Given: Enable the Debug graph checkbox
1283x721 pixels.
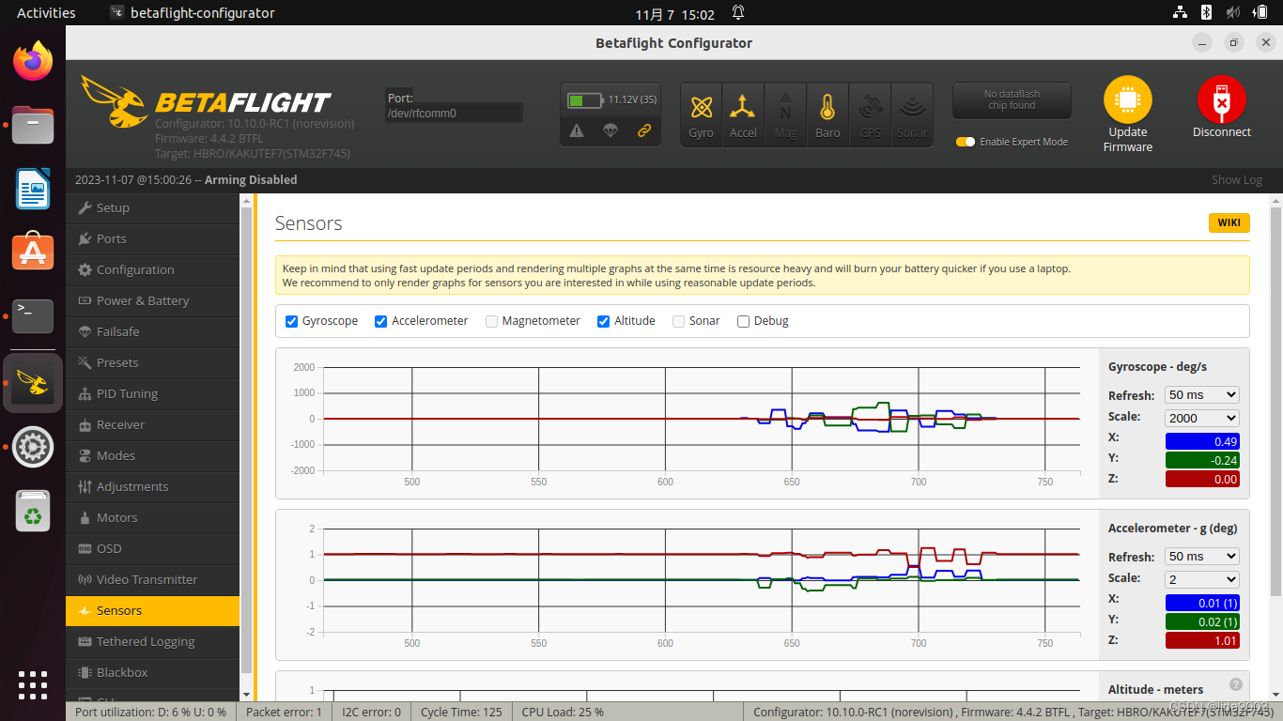Looking at the screenshot, I should (744, 321).
